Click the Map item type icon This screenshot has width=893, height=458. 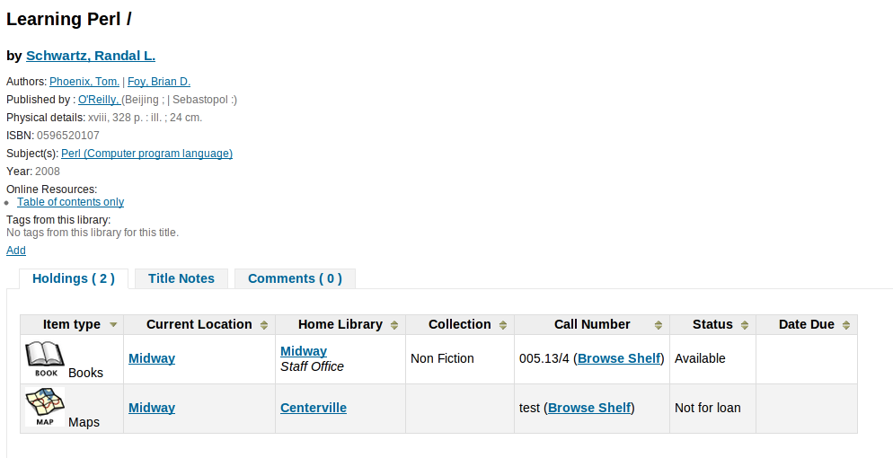coord(44,408)
